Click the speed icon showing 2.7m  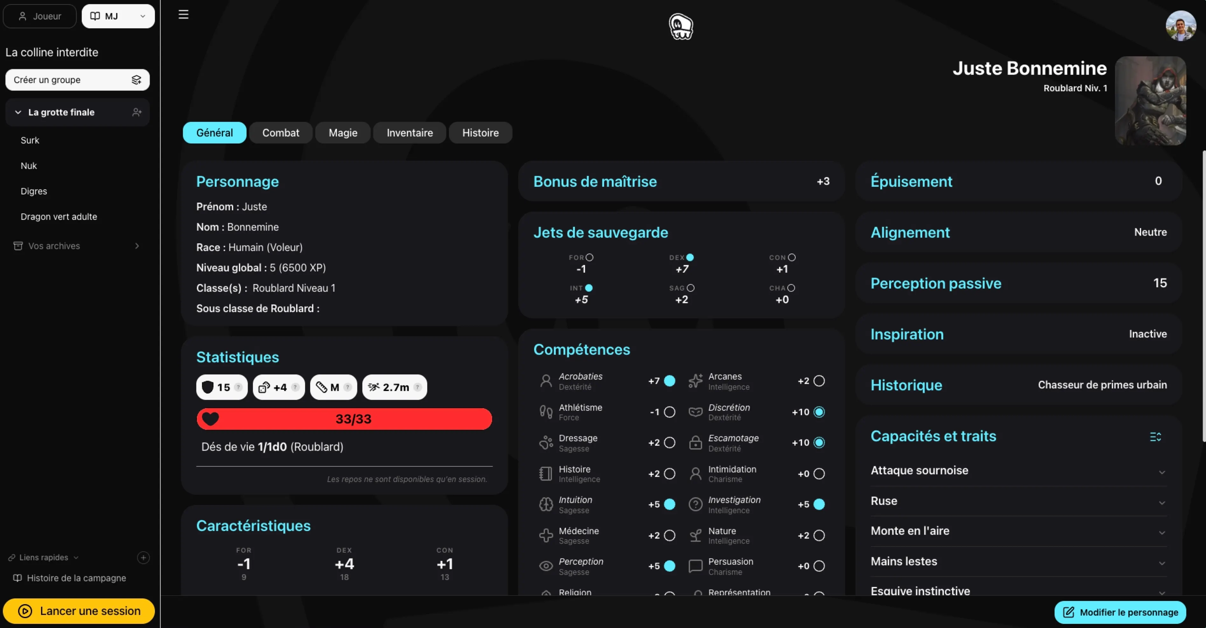pos(373,387)
